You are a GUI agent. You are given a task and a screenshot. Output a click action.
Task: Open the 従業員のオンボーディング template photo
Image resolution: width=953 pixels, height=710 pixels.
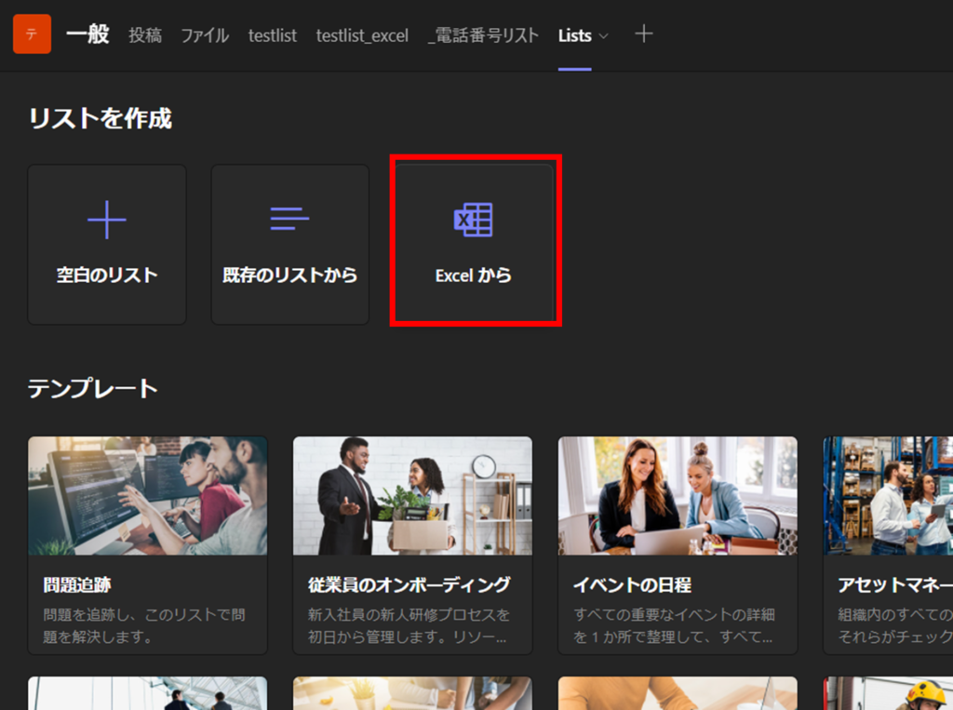(412, 495)
